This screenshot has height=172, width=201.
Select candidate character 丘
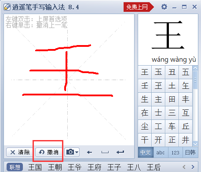point(186,126)
